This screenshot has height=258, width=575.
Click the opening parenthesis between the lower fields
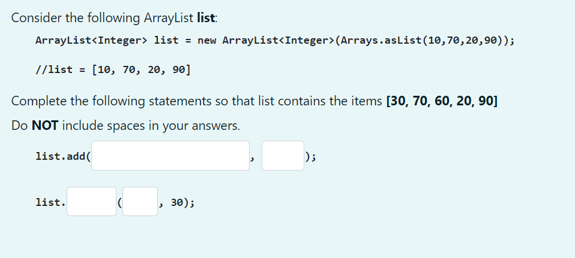pos(119,202)
